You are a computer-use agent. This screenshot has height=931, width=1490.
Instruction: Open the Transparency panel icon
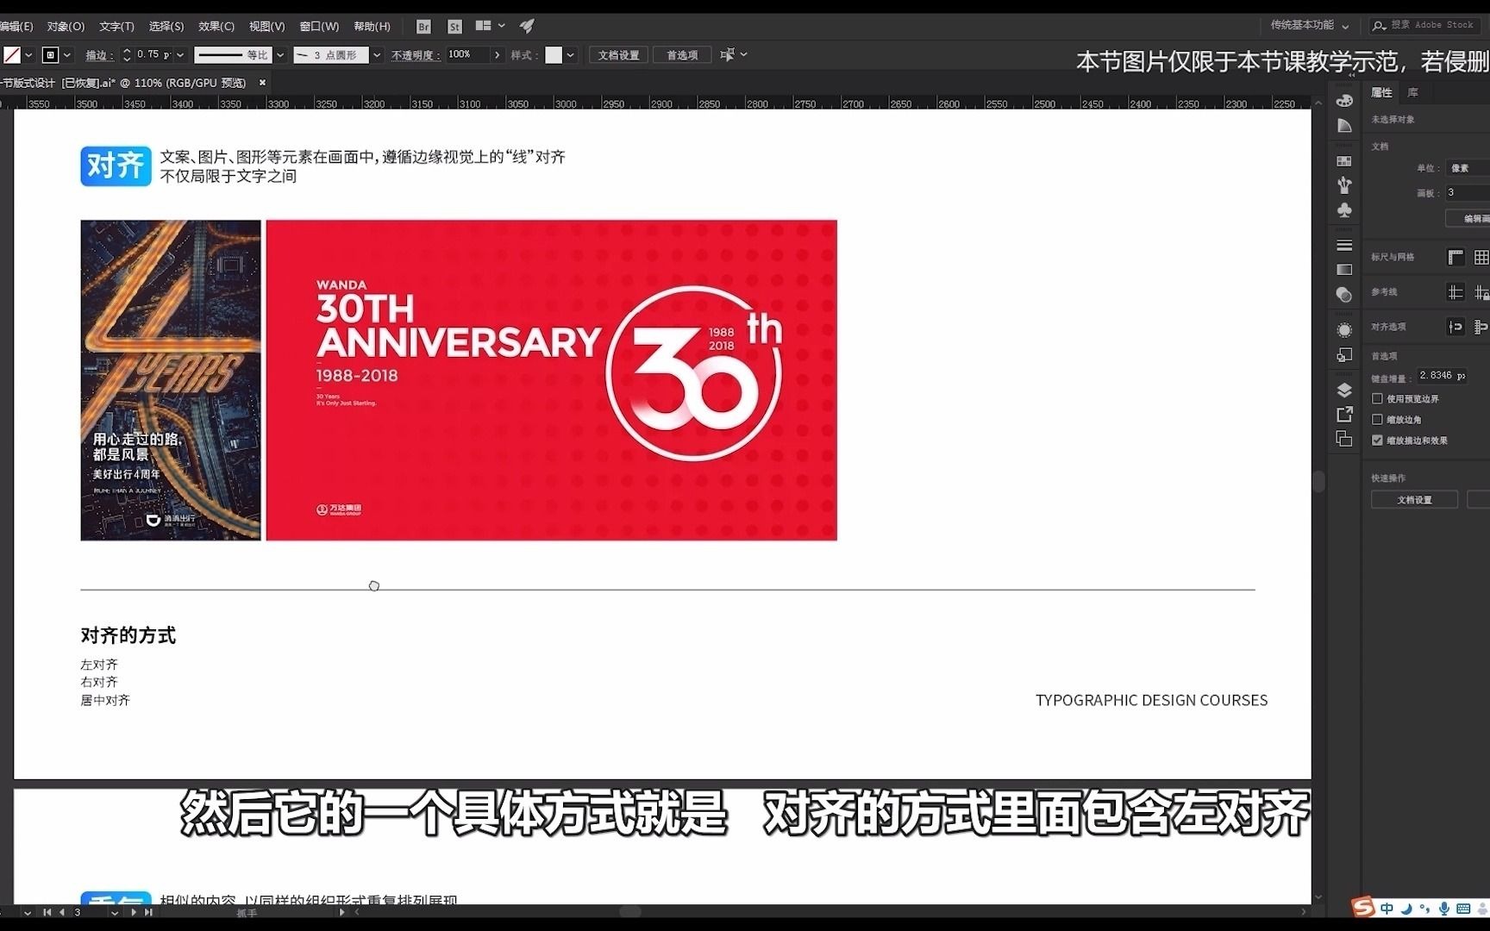1343,295
